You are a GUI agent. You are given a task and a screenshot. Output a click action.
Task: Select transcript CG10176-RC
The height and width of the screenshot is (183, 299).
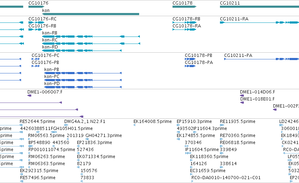pyautogui.click(x=42, y=19)
